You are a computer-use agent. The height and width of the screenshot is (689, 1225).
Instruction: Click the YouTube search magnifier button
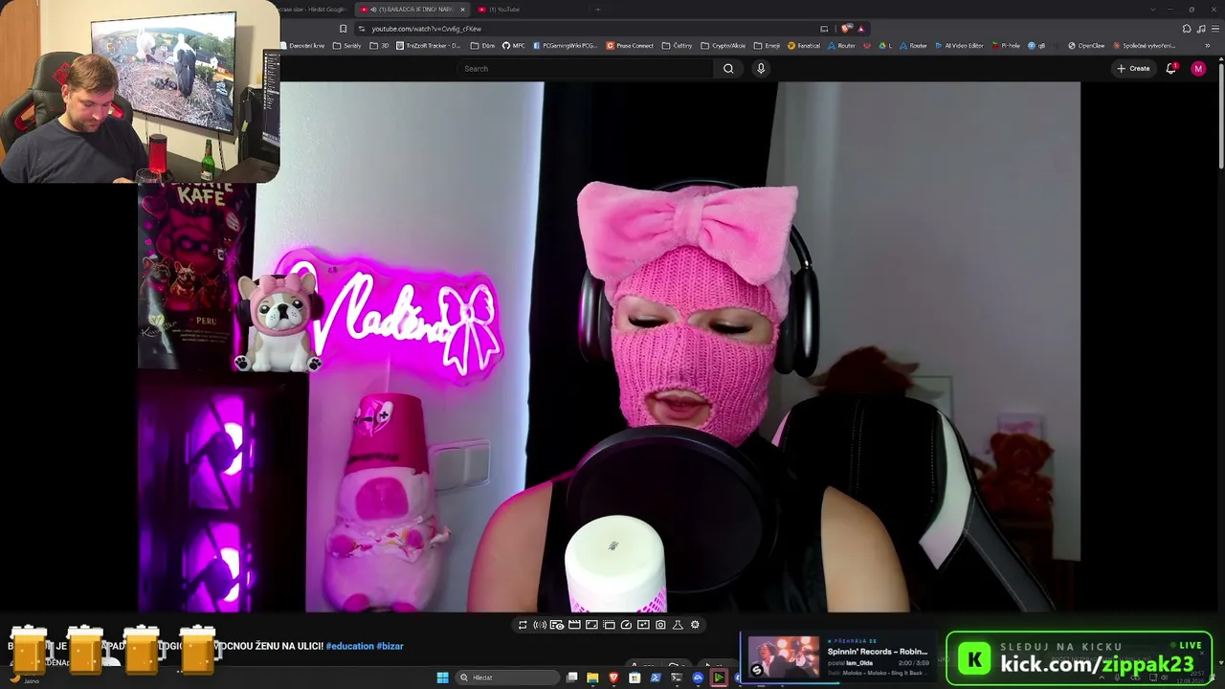pos(728,69)
